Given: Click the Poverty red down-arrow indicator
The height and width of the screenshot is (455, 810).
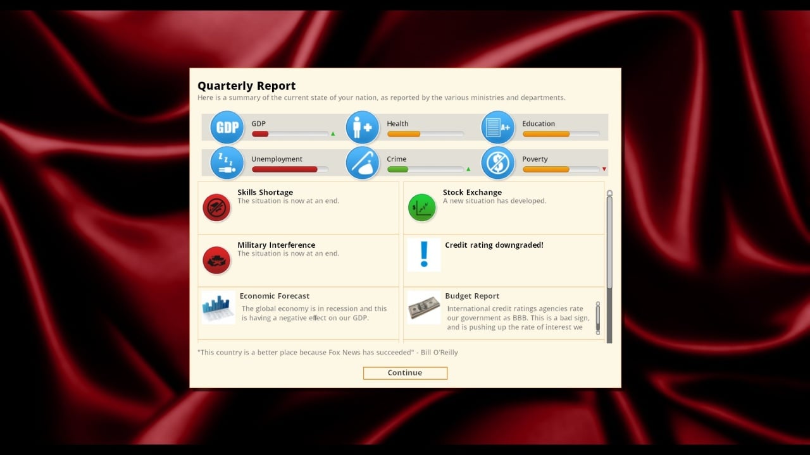Looking at the screenshot, I should pos(604,169).
